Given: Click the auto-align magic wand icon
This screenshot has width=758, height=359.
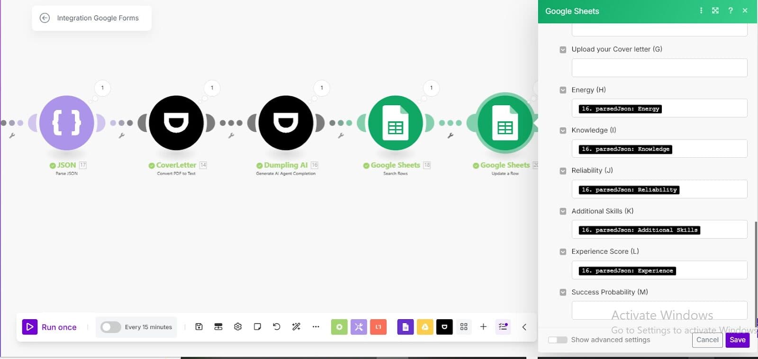Looking at the screenshot, I should click(x=296, y=327).
